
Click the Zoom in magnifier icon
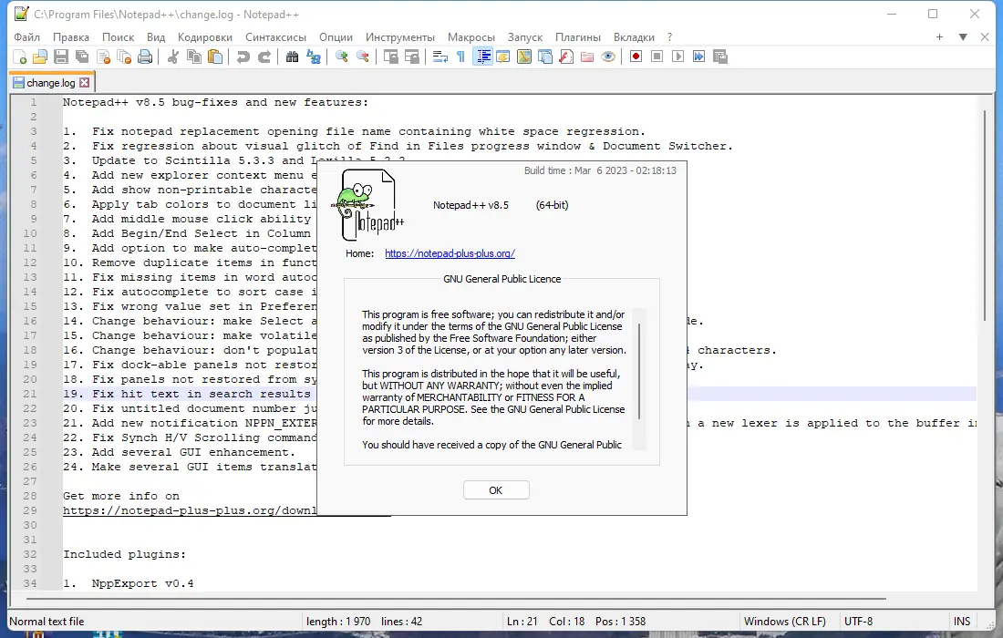tap(342, 57)
